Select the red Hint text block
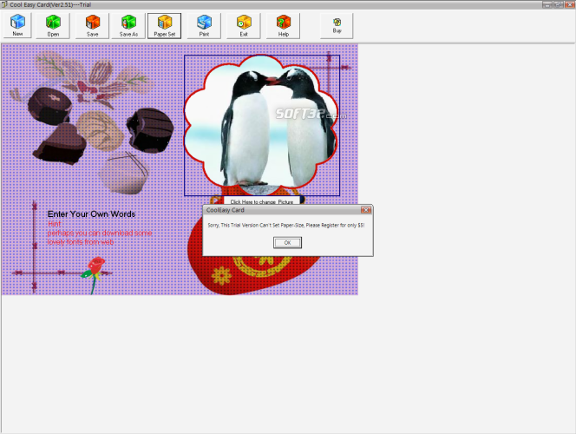Viewport: 576px width, 434px height. point(100,233)
